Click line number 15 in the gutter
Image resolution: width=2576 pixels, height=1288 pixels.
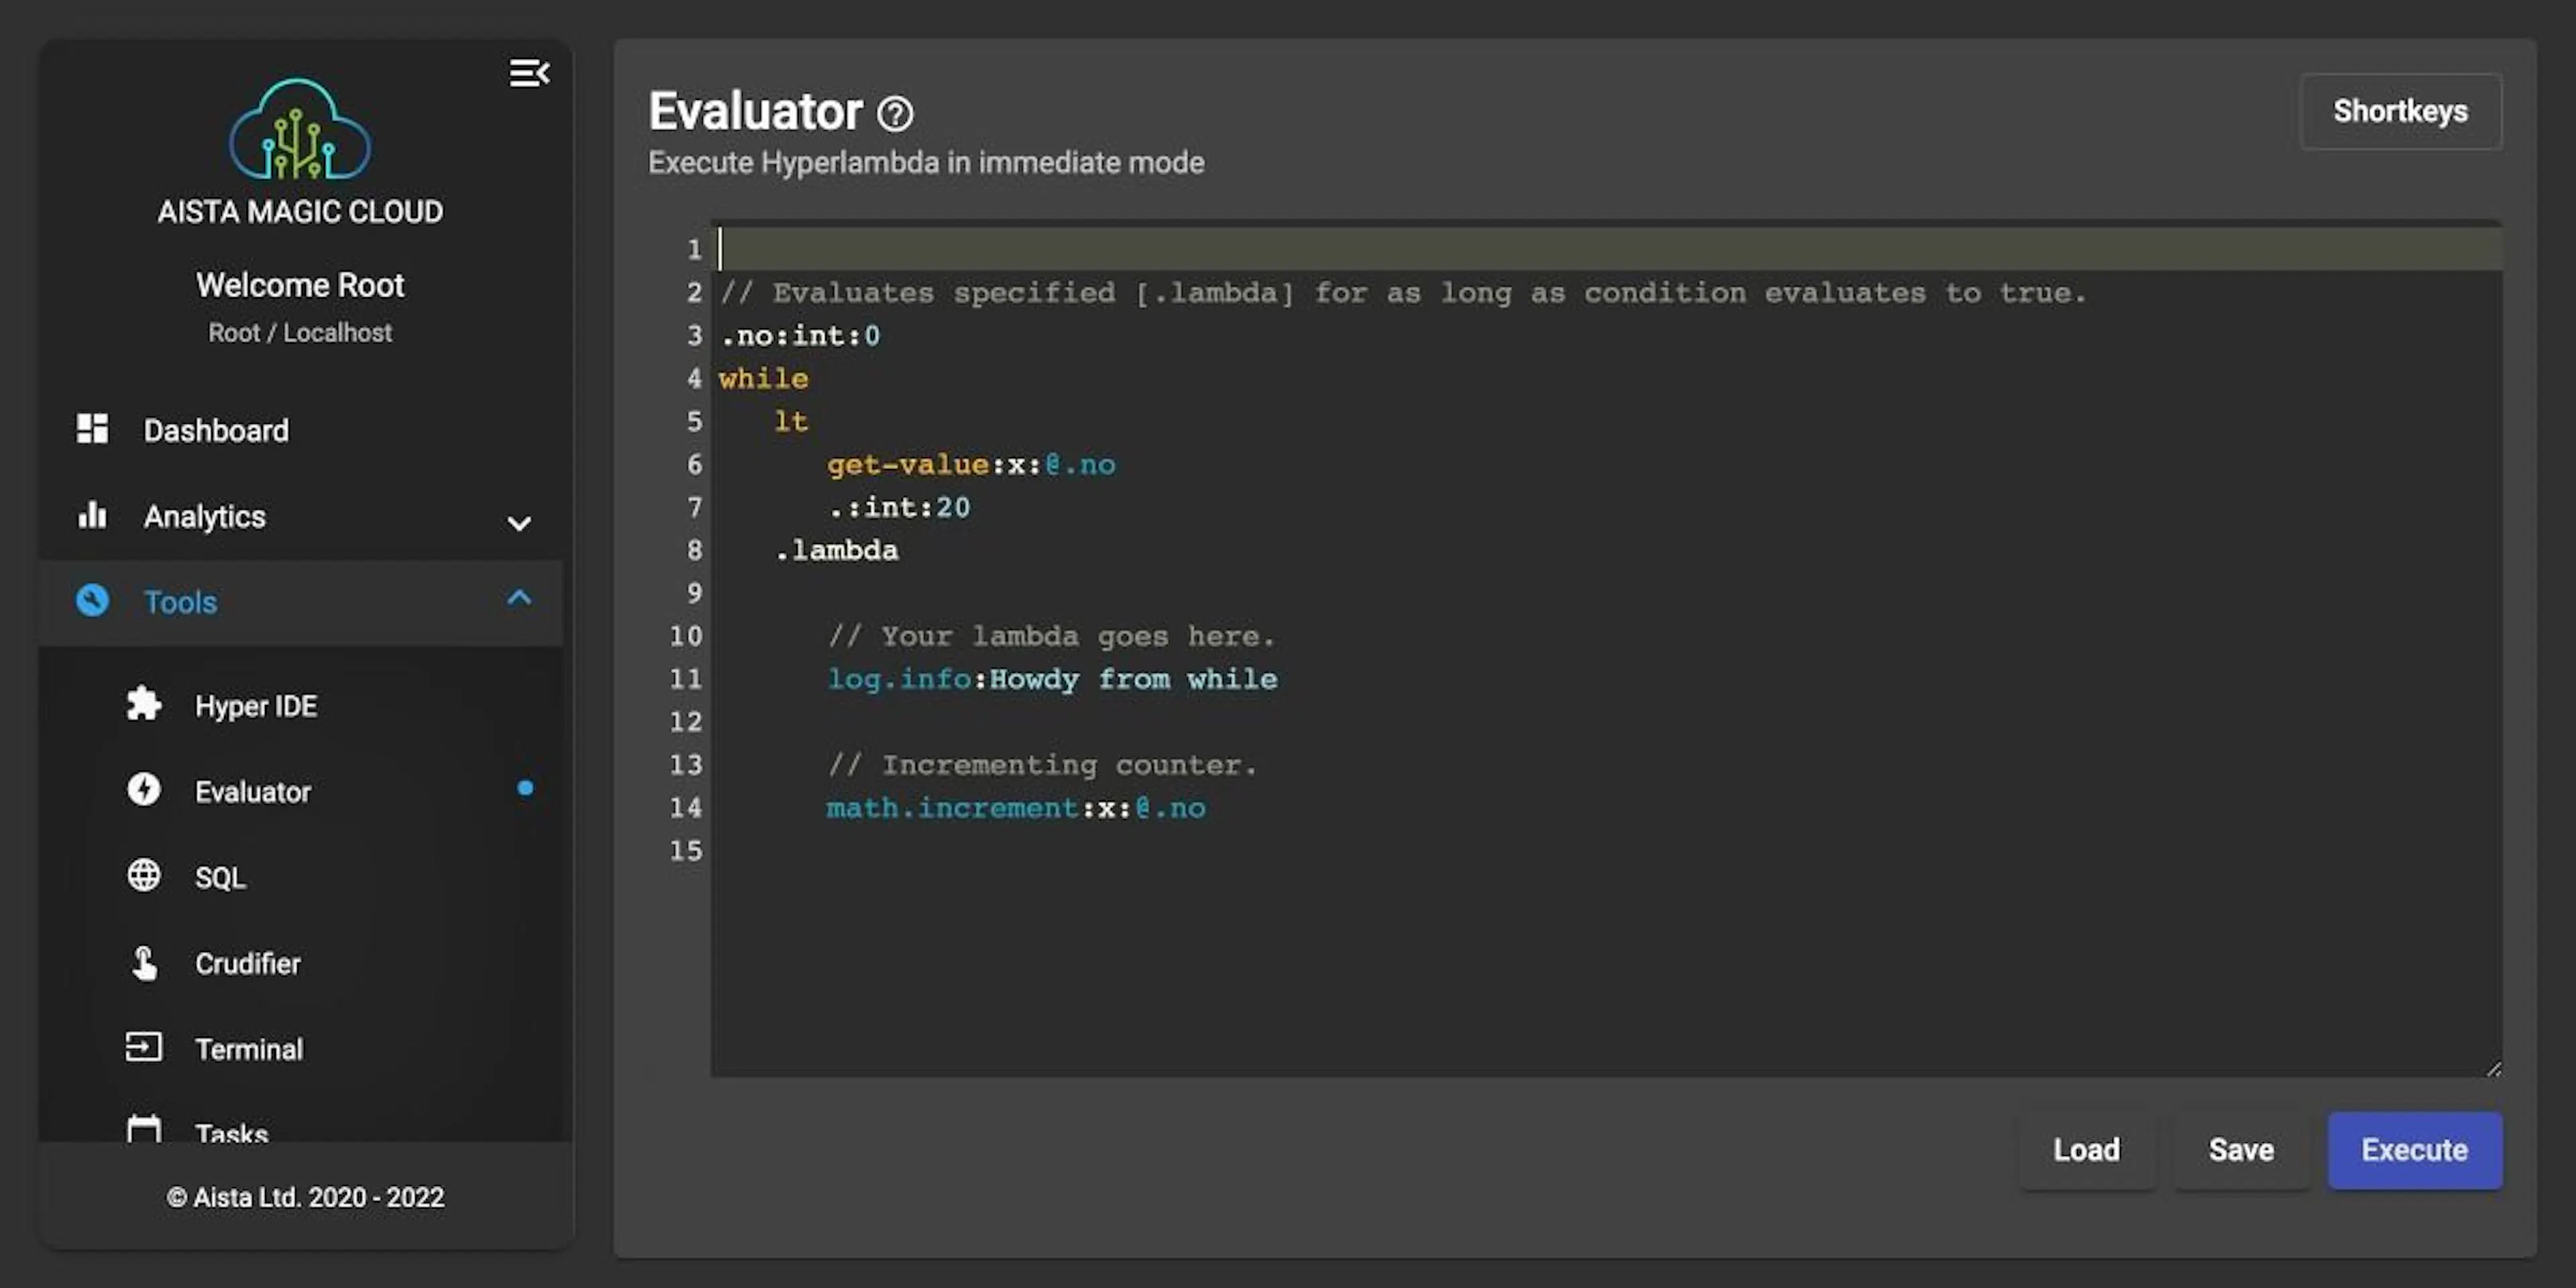coord(686,851)
